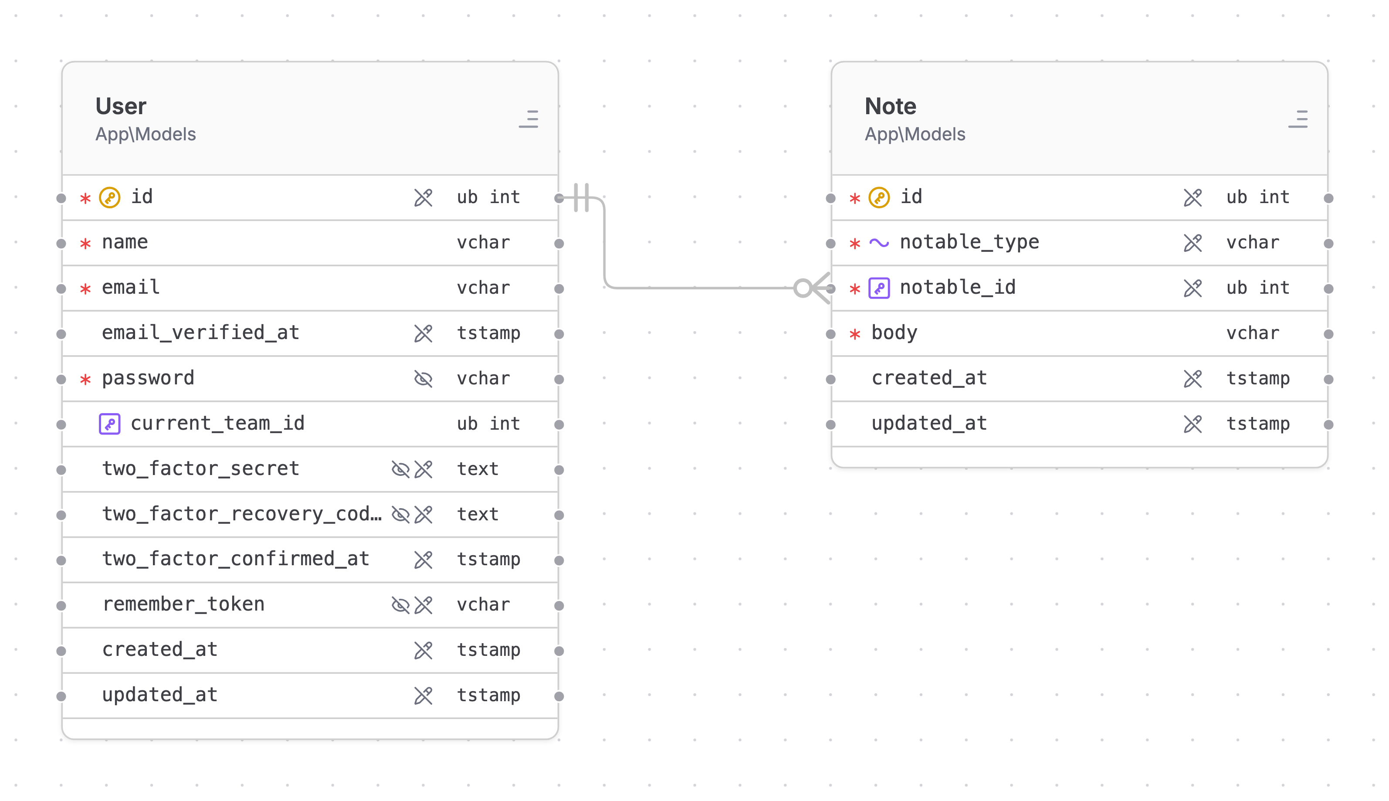Click the hidden eye icon on password row
This screenshot has height=801, width=1389.
(x=423, y=379)
